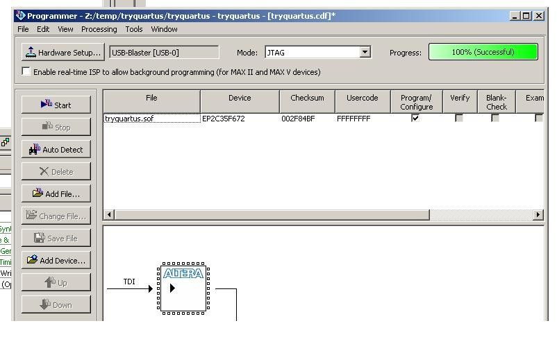The width and height of the screenshot is (557, 355).
Task: Click the Altera chip in the JTAG chain
Action: [x=184, y=288]
